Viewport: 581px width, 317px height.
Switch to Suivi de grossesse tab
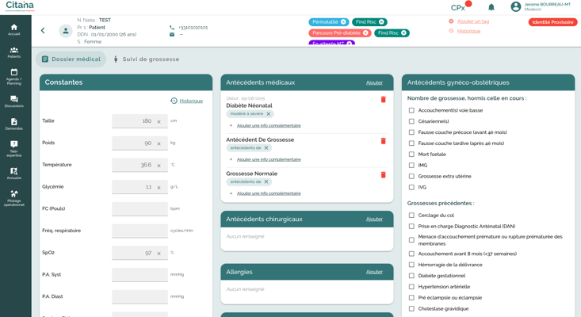147,59
